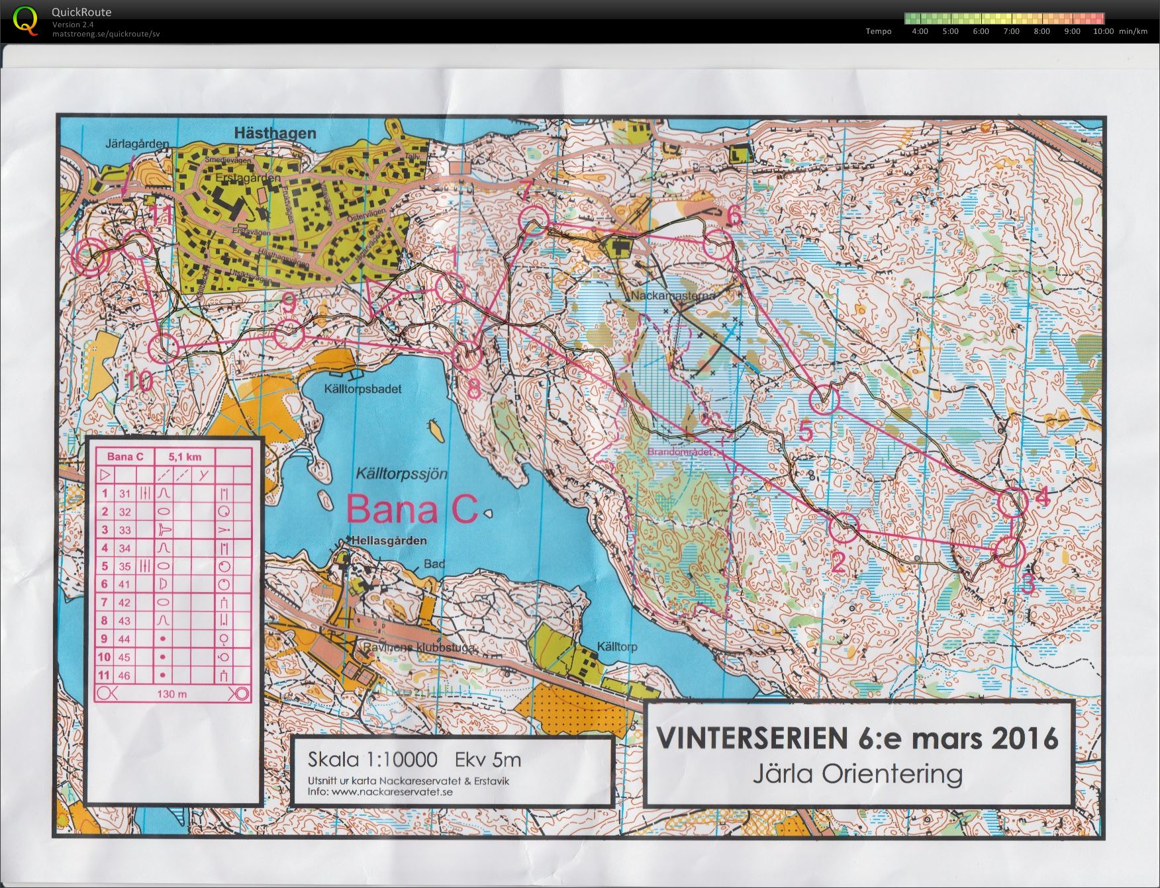Click control code 41 in the description table
Image resolution: width=1160 pixels, height=888 pixels.
coord(125,584)
